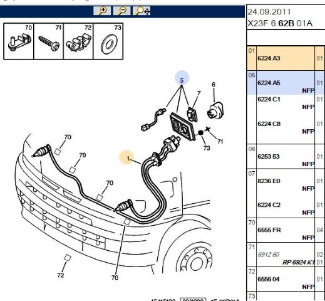Open screw thumbnail numbered 71

[49, 41]
